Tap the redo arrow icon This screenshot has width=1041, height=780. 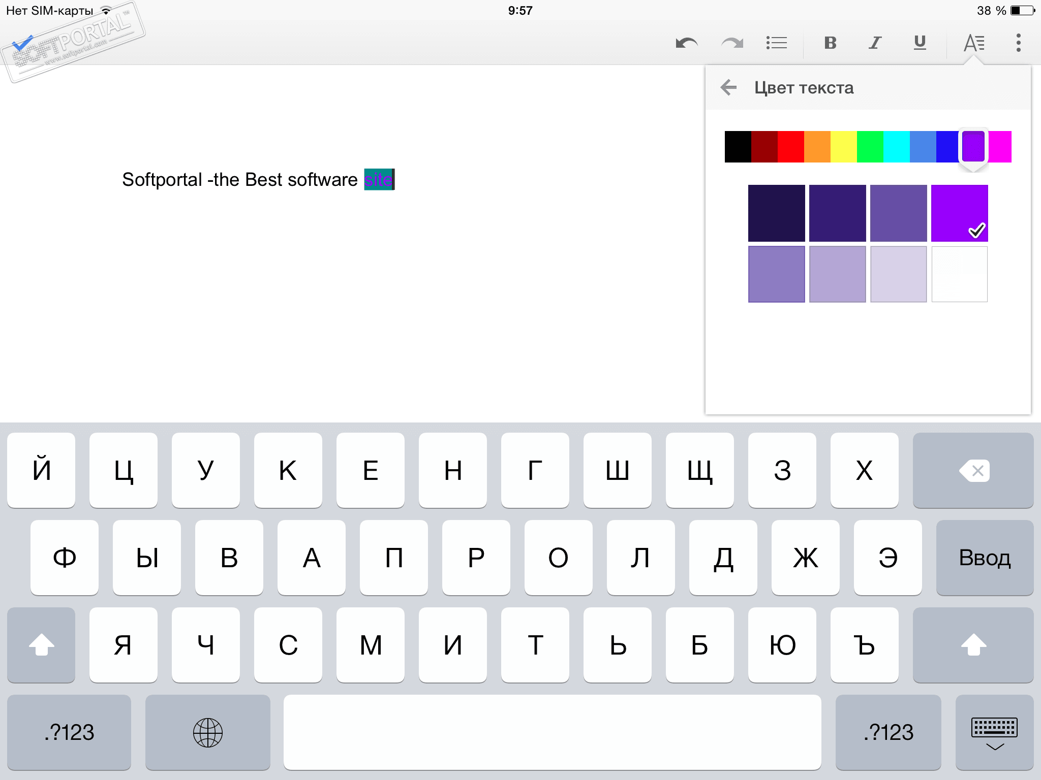click(732, 43)
